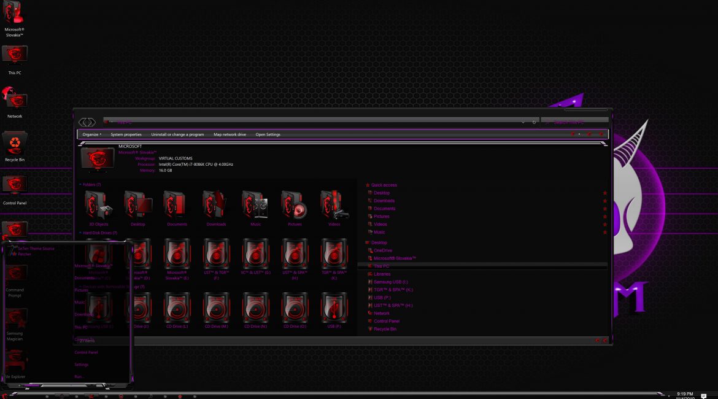Select the CD Drive (O:) icon
718x399 pixels.
tap(295, 308)
